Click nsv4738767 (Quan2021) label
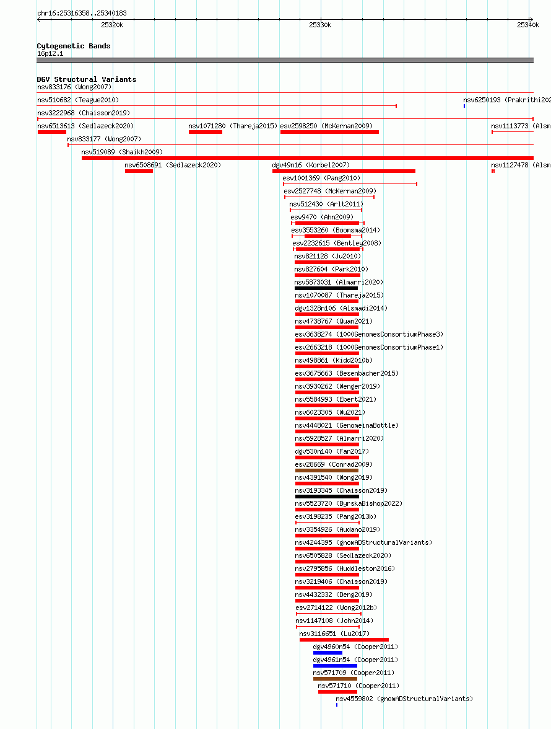The image size is (551, 729). point(334,321)
